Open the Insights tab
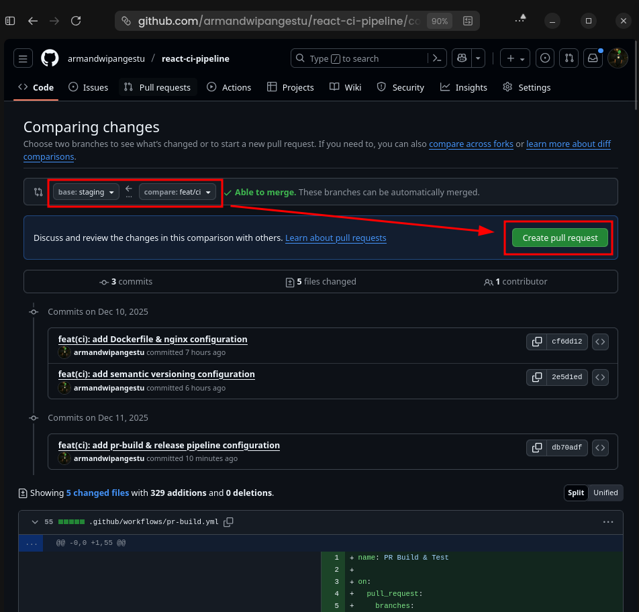 [464, 87]
